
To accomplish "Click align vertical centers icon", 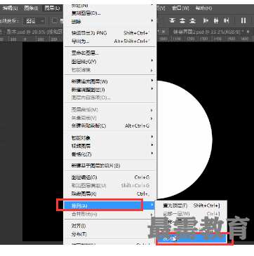I will (x=182, y=21).
